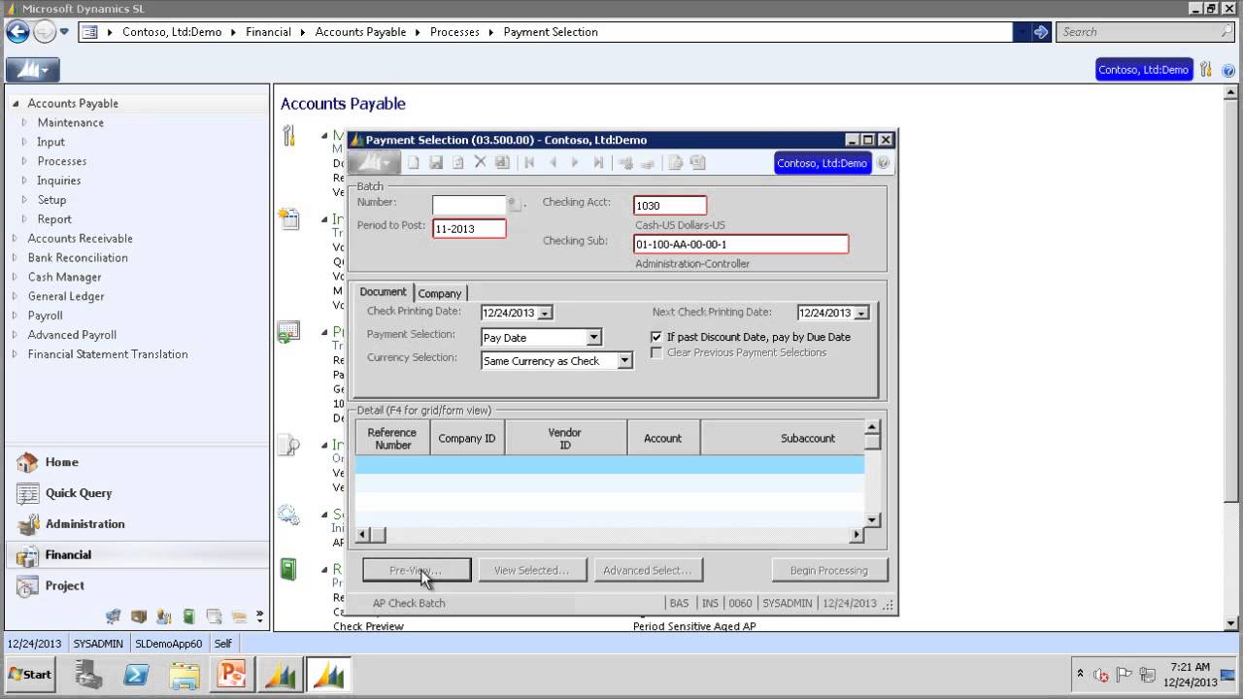Screen dimensions: 1243x699
Task: Click the browser Back arrow button
Action: point(17,32)
